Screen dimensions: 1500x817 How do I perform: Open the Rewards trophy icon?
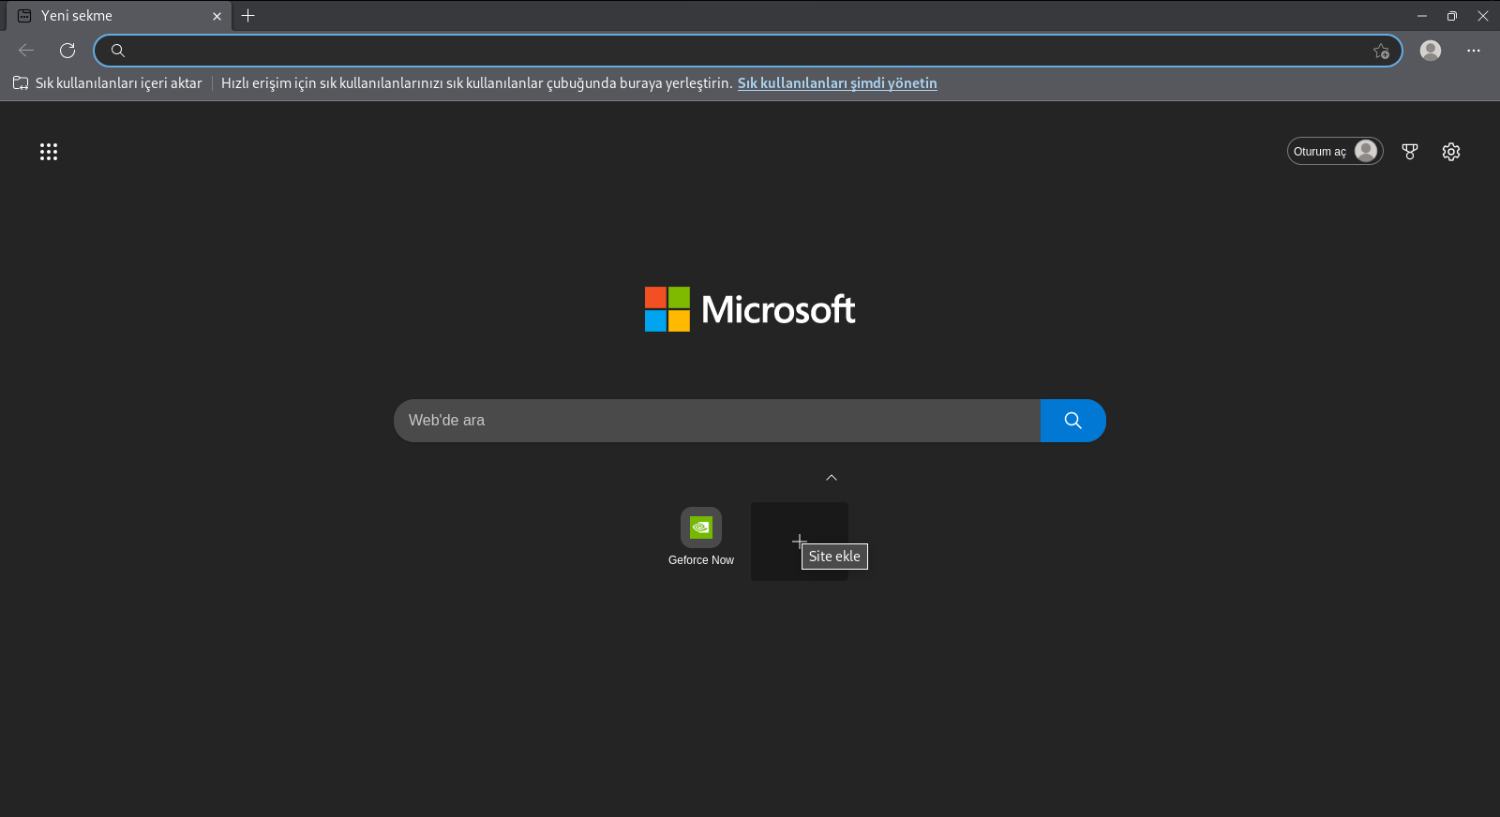tap(1410, 152)
